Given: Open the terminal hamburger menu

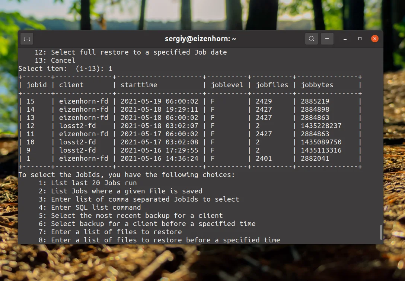Looking at the screenshot, I should point(327,39).
